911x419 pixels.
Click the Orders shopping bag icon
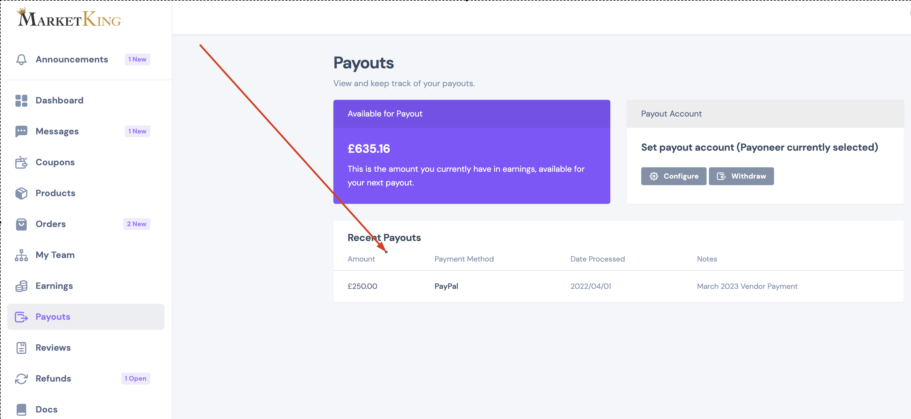click(x=21, y=224)
